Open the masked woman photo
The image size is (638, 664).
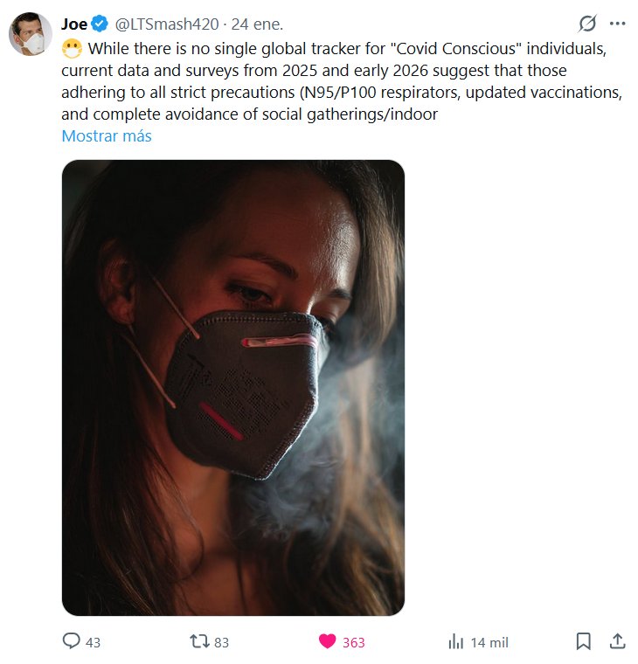click(233, 387)
